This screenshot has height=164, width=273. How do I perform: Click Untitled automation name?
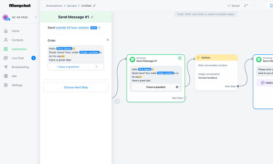[86, 5]
